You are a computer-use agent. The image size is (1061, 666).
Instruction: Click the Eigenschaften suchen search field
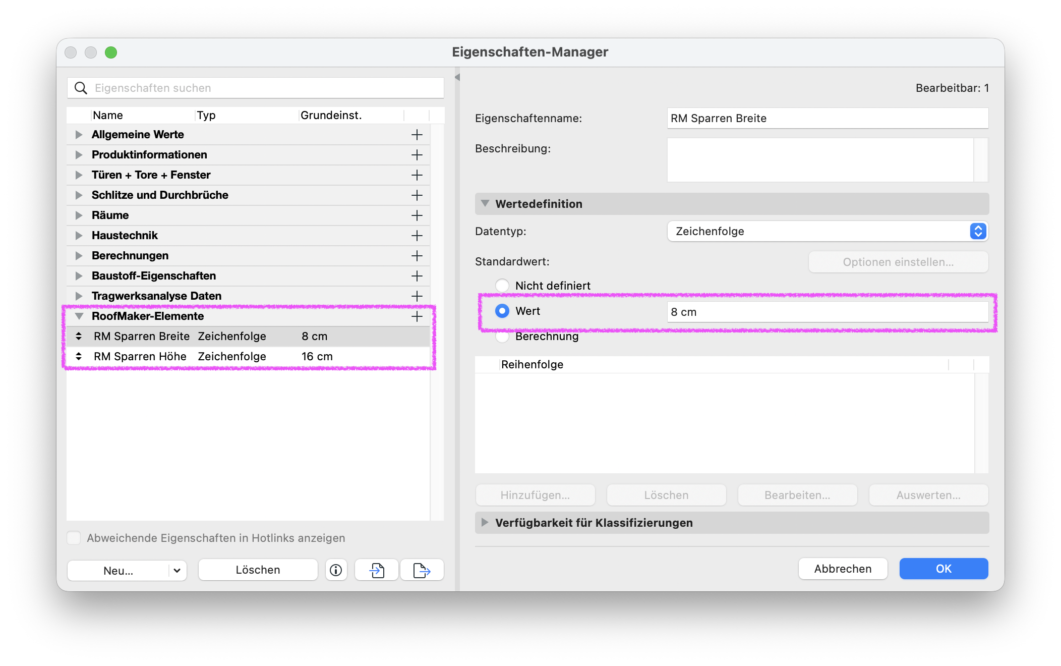pos(256,88)
